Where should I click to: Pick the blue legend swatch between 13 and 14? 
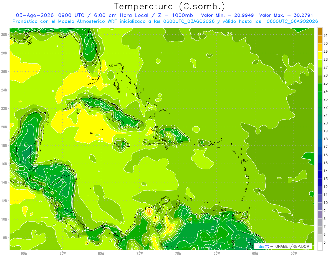pos(320,175)
